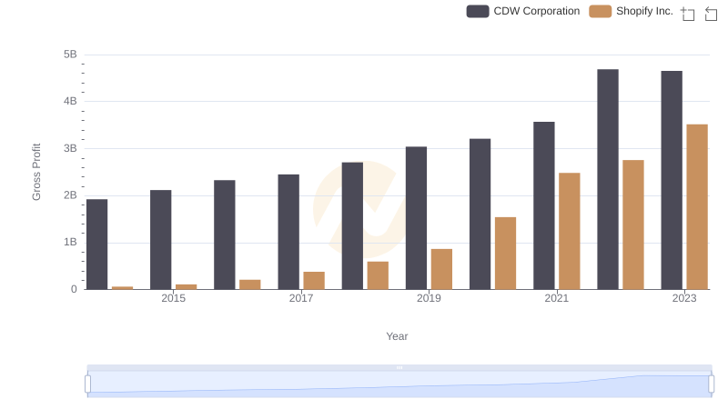Click the left handle of range slider

click(x=88, y=384)
